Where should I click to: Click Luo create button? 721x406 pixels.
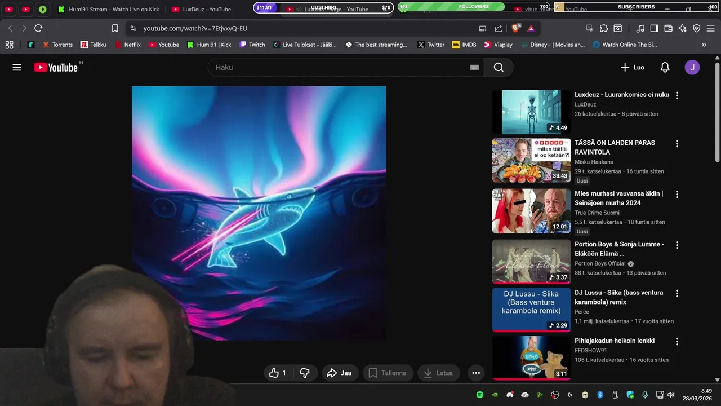pyautogui.click(x=632, y=67)
